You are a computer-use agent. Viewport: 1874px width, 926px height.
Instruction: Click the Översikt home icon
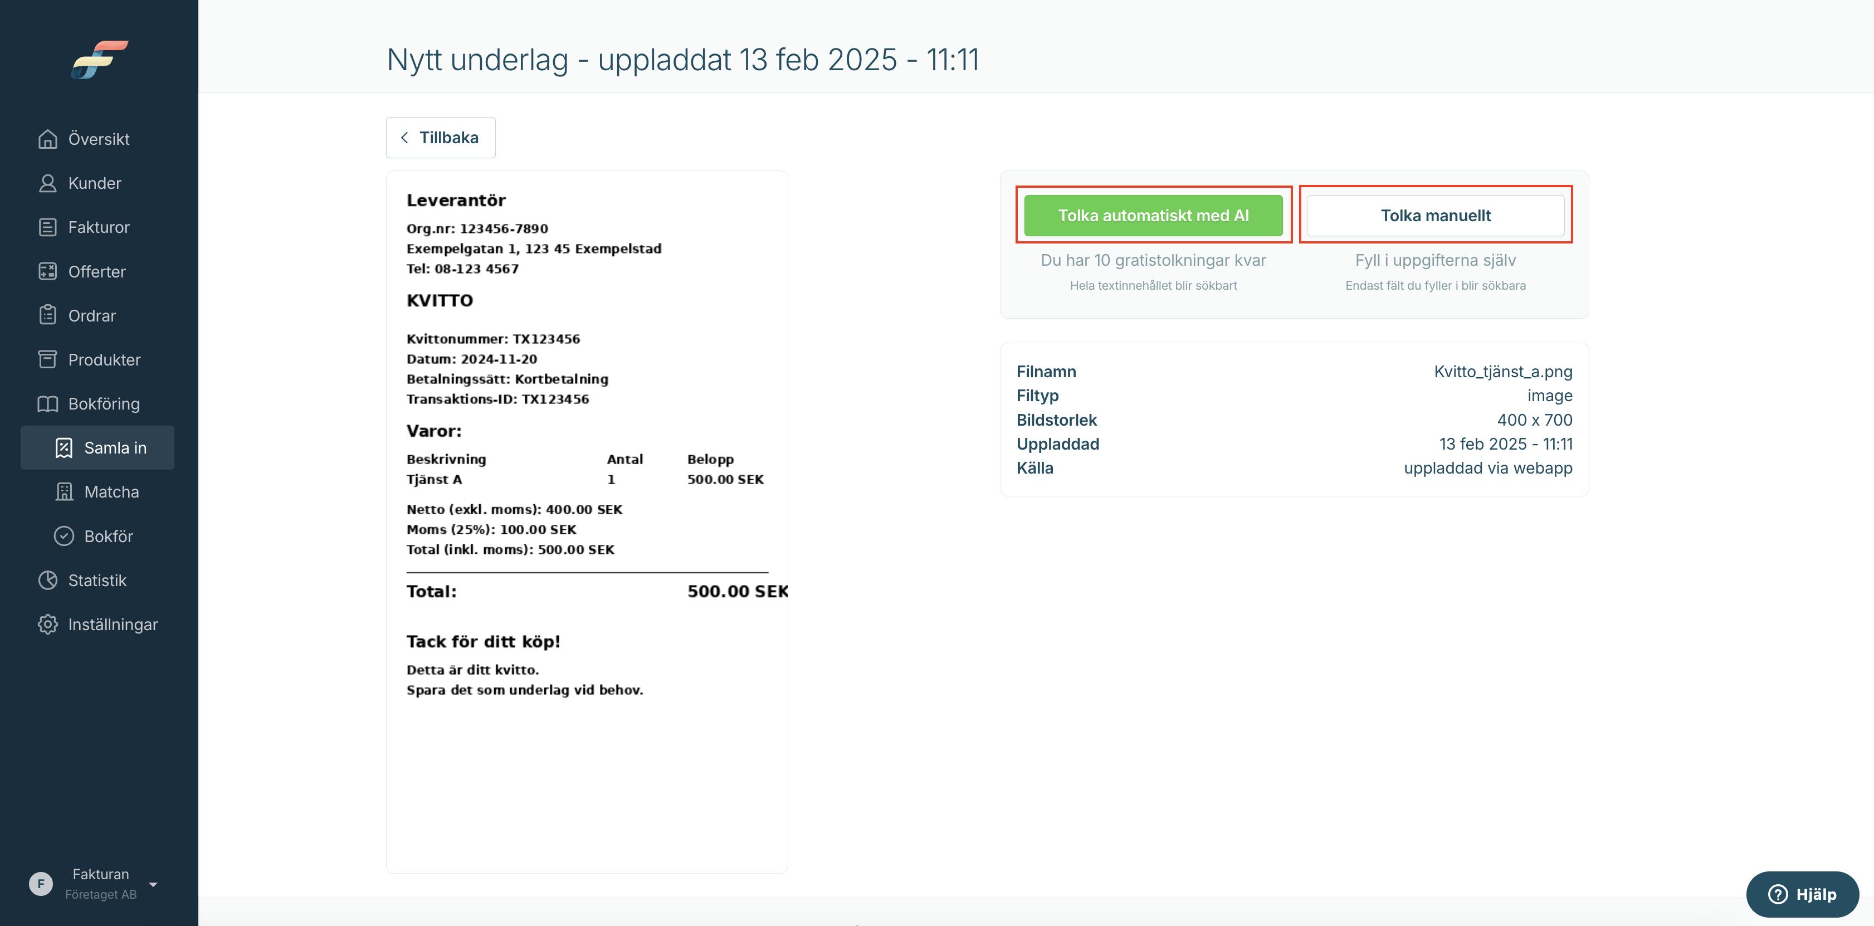pos(48,139)
